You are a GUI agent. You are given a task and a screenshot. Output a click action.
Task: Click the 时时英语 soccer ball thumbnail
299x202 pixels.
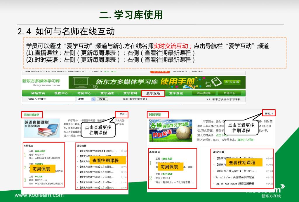(x=171, y=131)
